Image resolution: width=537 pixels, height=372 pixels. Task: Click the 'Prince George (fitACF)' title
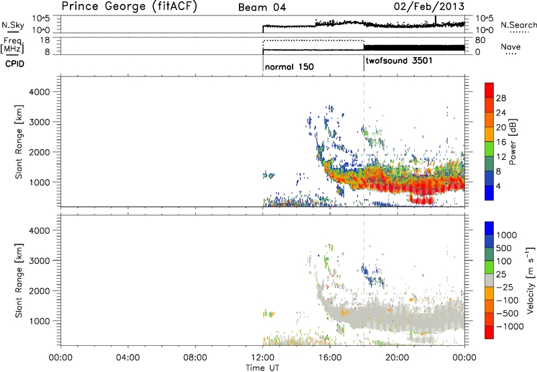129,6
